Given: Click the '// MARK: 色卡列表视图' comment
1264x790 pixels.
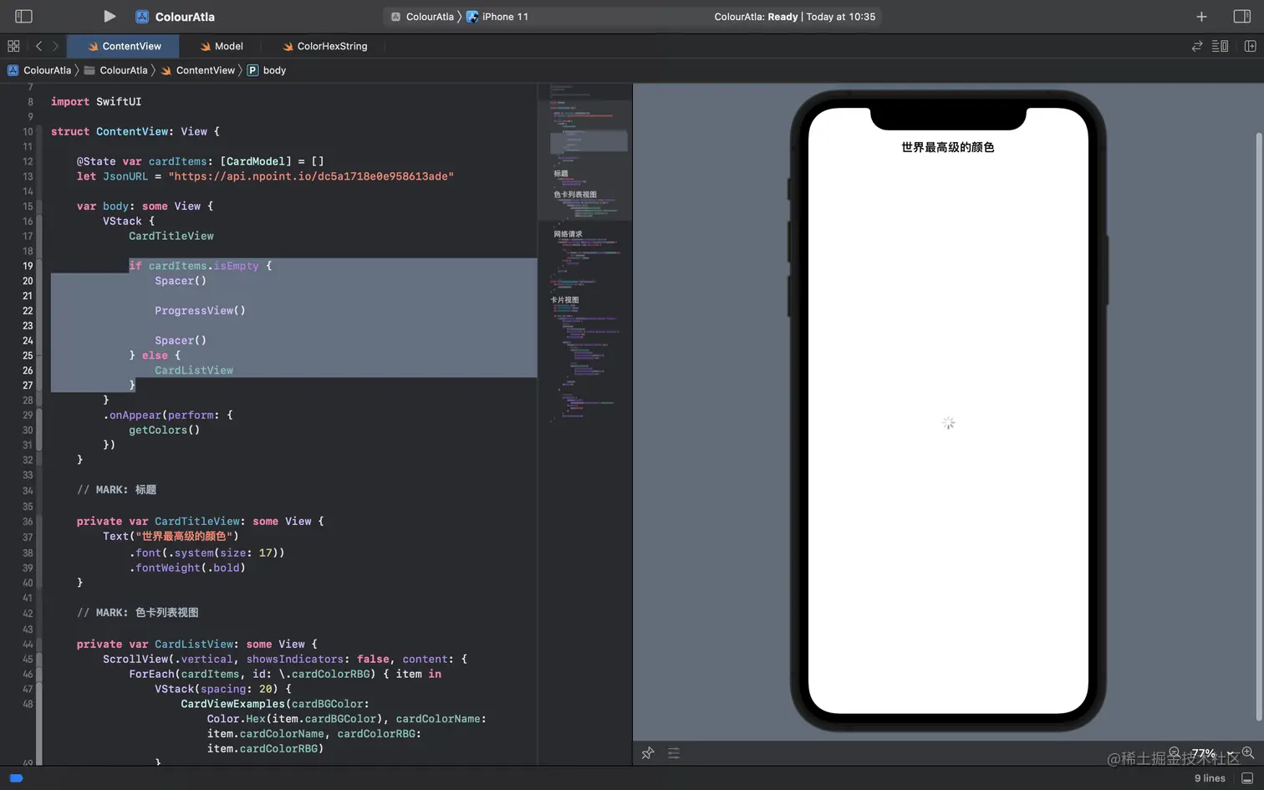Looking at the screenshot, I should tap(138, 613).
